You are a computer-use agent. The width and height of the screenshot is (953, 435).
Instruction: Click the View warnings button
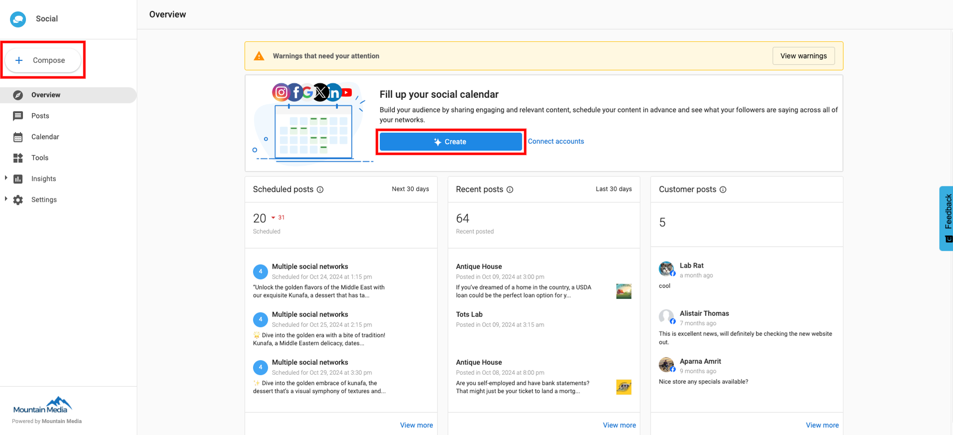coord(804,56)
